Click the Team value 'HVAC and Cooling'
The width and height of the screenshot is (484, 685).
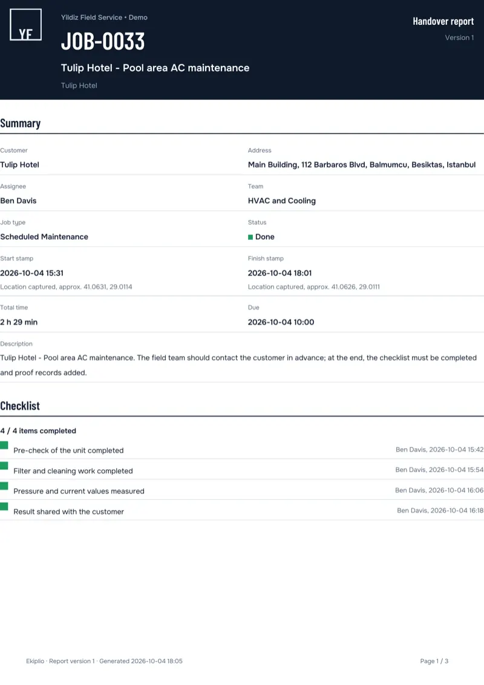pos(282,201)
